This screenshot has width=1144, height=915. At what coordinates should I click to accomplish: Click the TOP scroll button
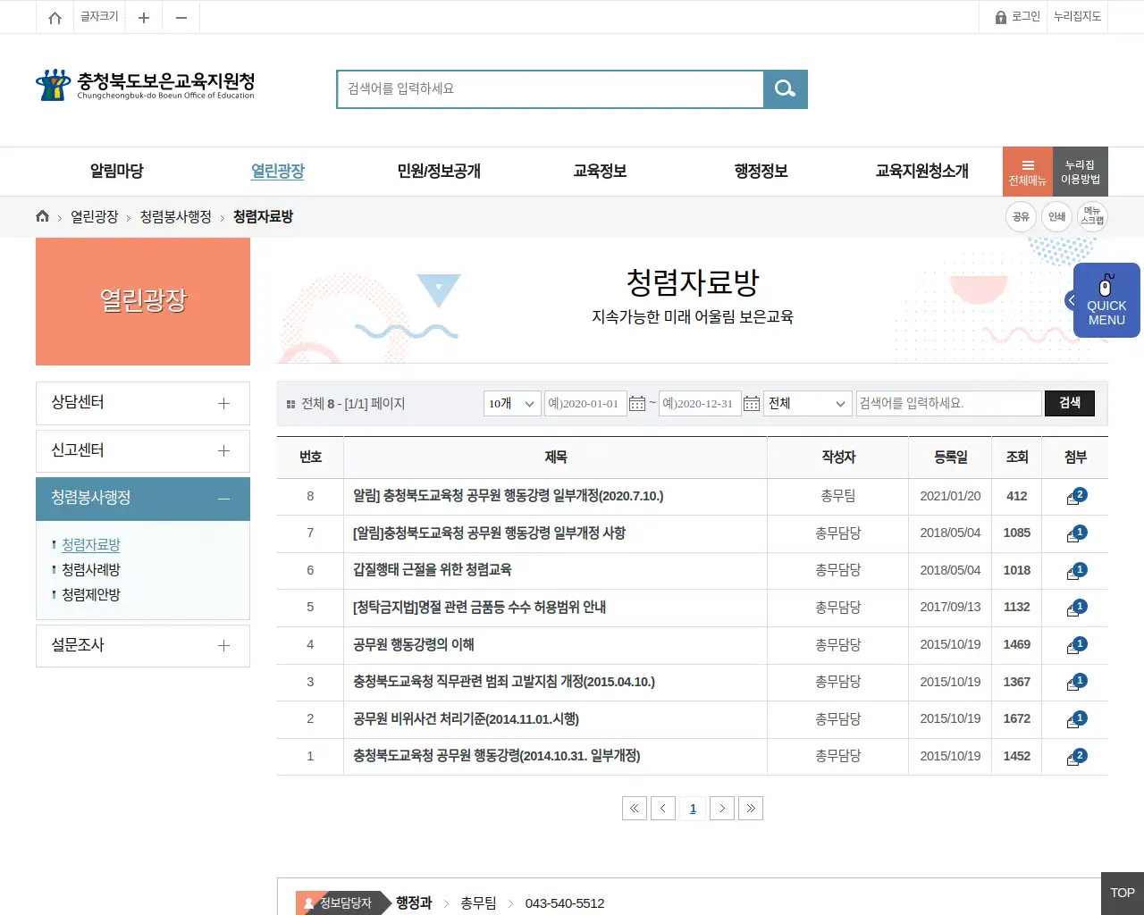[x=1123, y=894]
